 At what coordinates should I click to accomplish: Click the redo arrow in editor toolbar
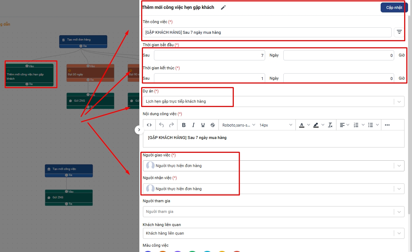coord(171,125)
